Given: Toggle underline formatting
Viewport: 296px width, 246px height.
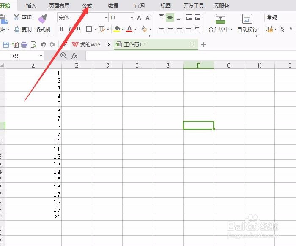Looking at the screenshot, I should click(x=78, y=29).
